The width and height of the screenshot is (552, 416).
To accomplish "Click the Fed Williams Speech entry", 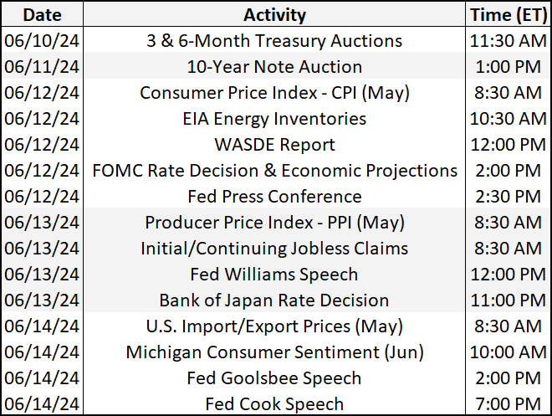I will (x=274, y=275).
